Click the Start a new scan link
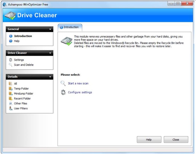 click(x=78, y=83)
